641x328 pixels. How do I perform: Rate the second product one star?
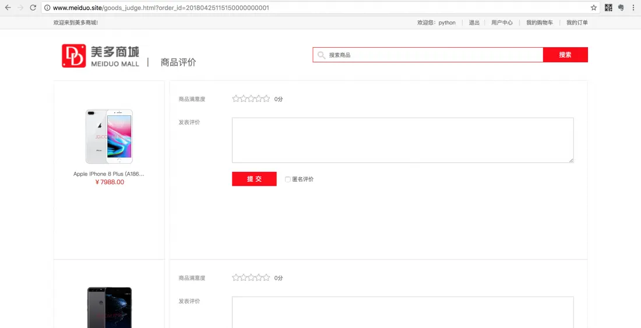point(236,278)
